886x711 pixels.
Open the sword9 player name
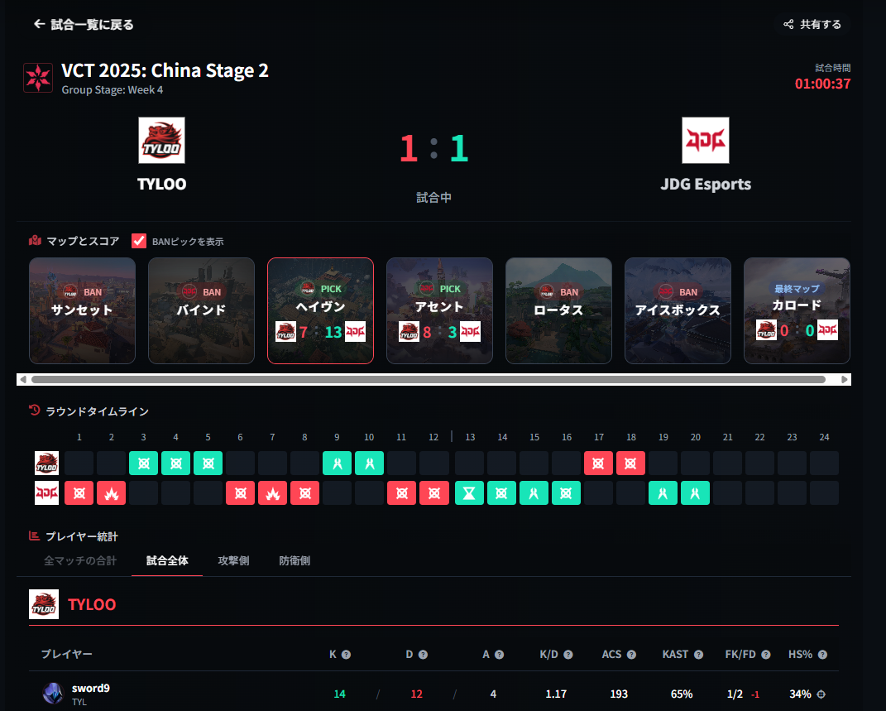click(x=91, y=688)
